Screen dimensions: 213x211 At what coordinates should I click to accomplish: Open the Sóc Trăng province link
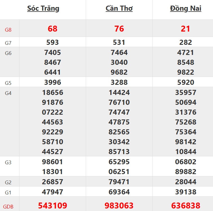(x=43, y=8)
